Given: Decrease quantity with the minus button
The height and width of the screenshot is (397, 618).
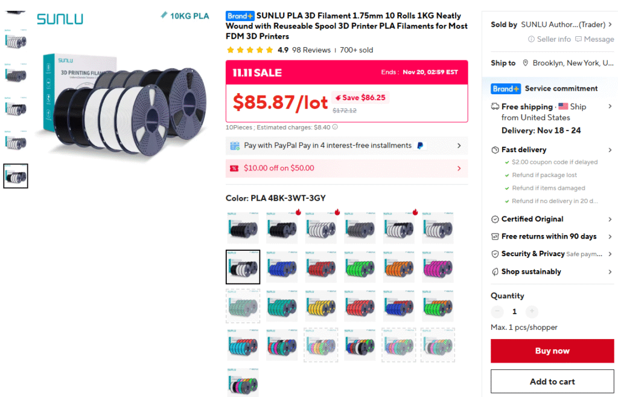Looking at the screenshot, I should [x=497, y=312].
